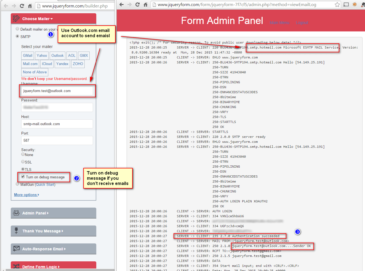Choose Outlook mailer preset

click(57, 55)
